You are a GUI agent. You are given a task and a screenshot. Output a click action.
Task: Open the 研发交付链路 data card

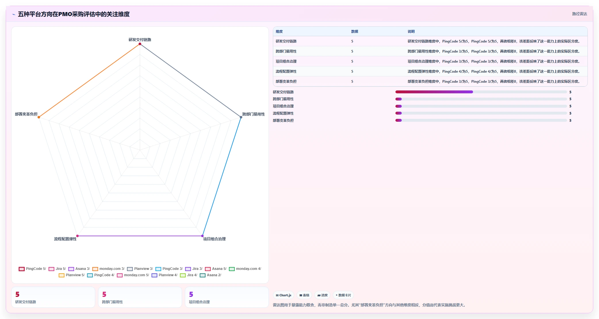53,297
